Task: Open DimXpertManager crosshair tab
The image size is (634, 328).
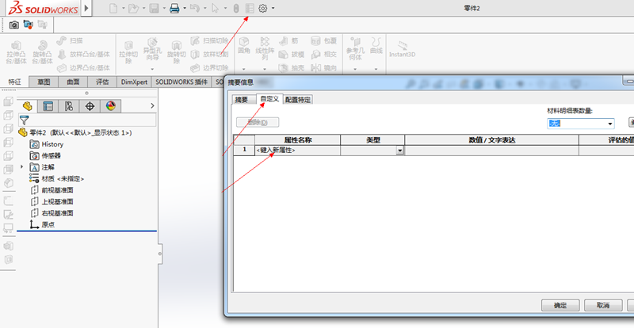Action: pos(90,106)
